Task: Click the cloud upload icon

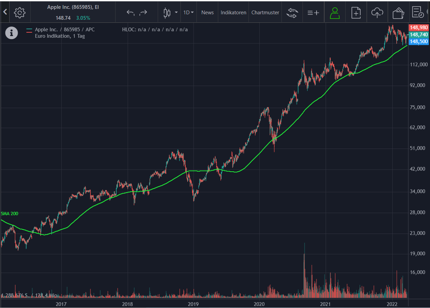Action: (377, 13)
